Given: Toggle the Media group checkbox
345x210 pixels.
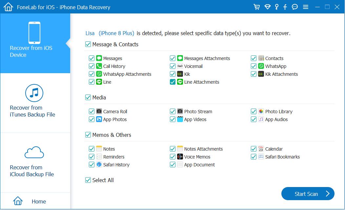Looking at the screenshot, I should (x=88, y=97).
